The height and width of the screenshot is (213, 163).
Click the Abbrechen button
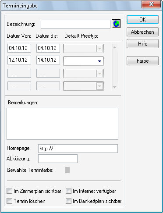pyautogui.click(x=142, y=32)
